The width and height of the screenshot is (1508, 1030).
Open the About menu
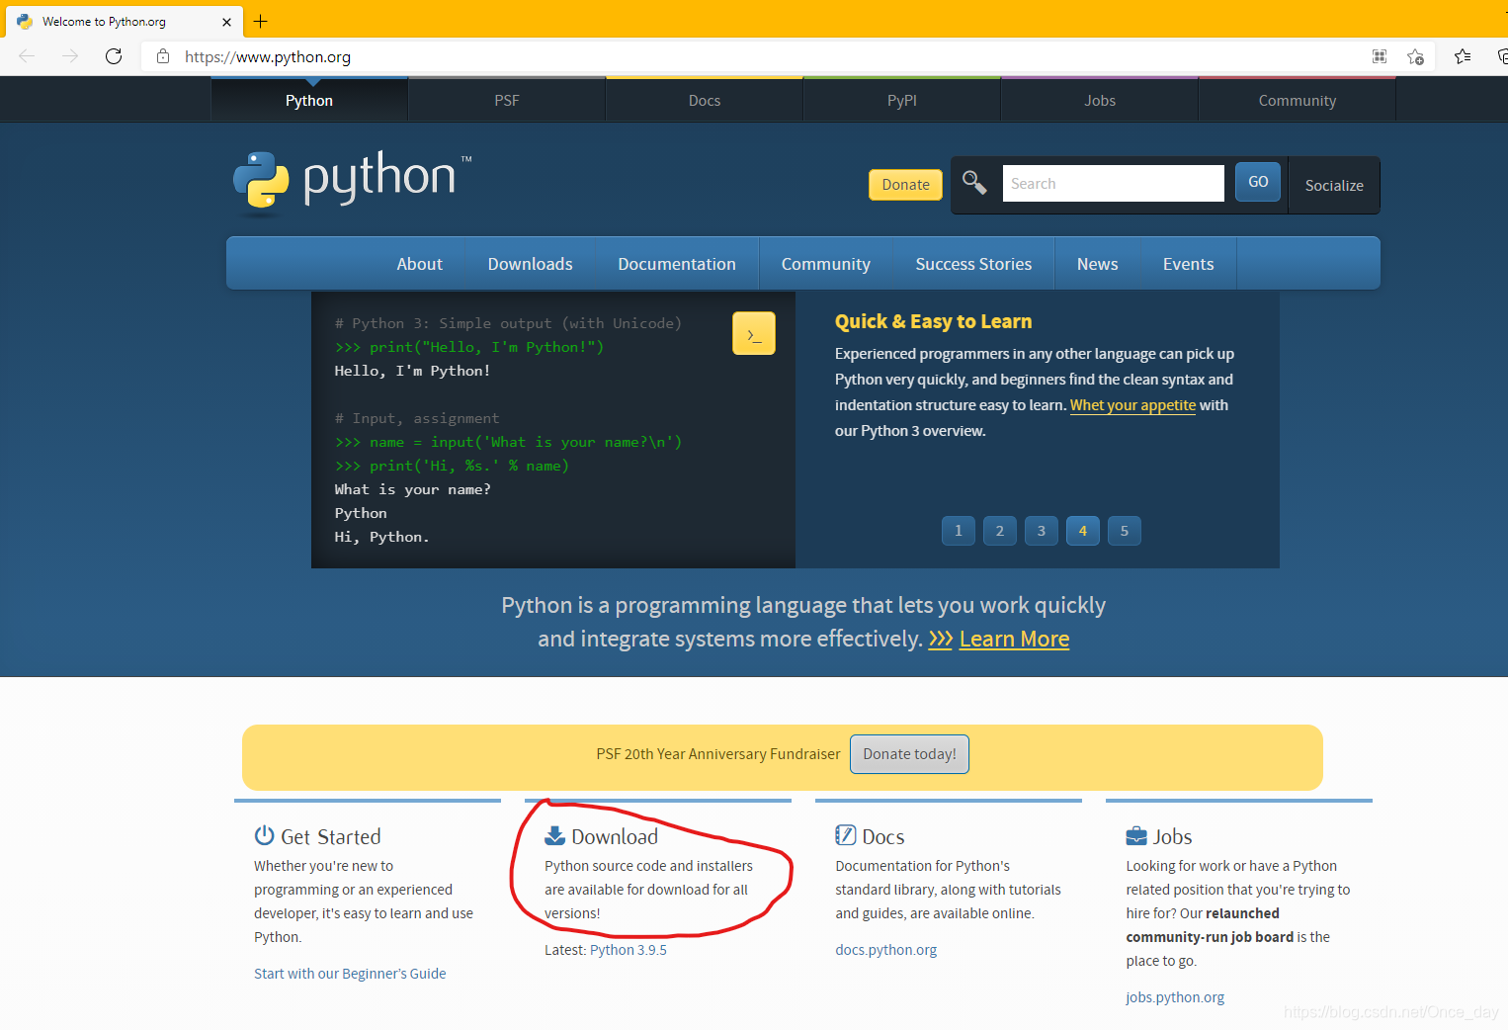coord(420,264)
